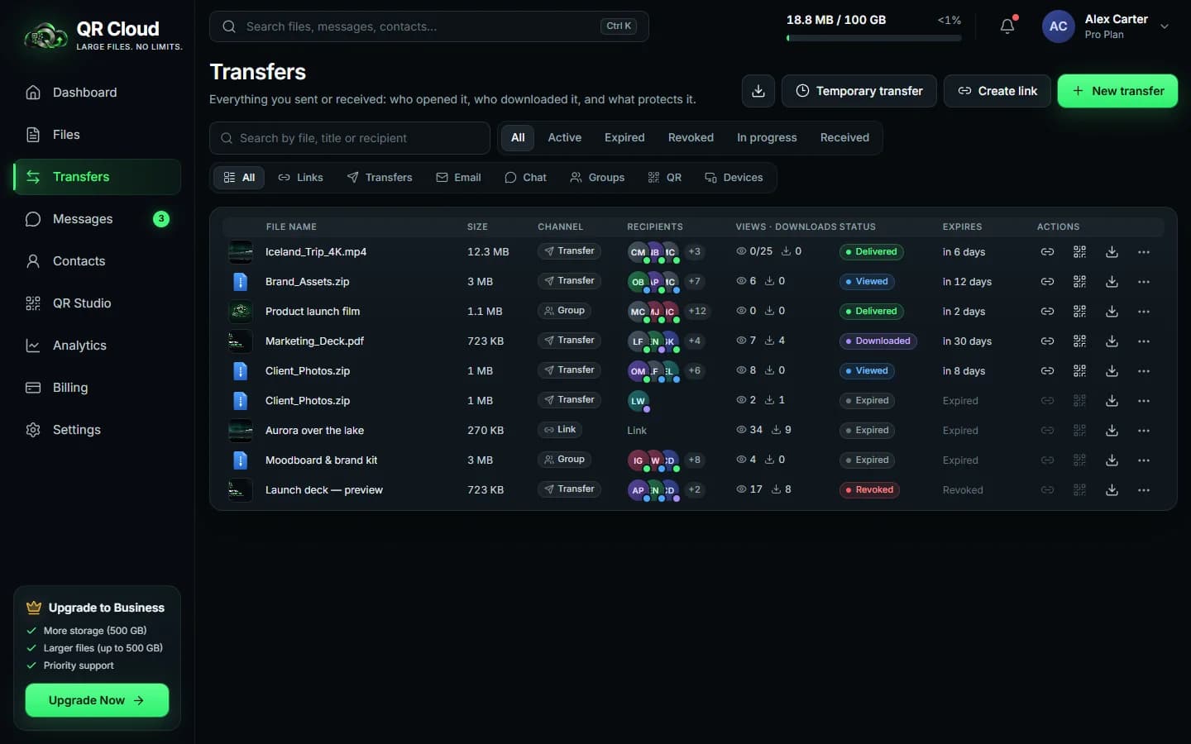
Task: Click Create link button
Action: 997,91
